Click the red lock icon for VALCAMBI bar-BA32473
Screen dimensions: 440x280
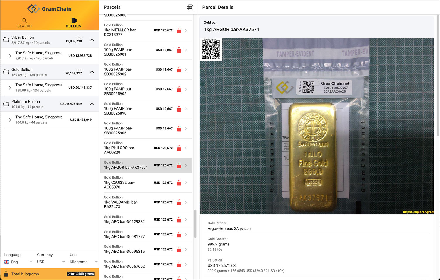(x=179, y=202)
